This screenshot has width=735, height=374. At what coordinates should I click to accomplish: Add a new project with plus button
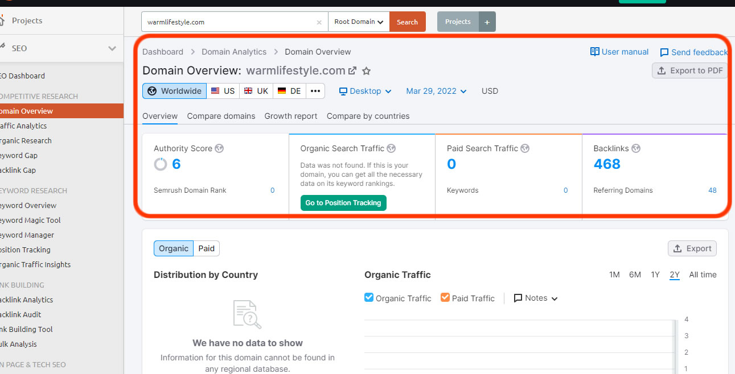tap(487, 22)
